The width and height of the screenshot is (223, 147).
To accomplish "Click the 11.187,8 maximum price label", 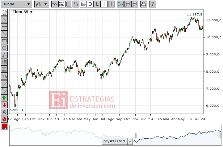I will coord(194,14).
